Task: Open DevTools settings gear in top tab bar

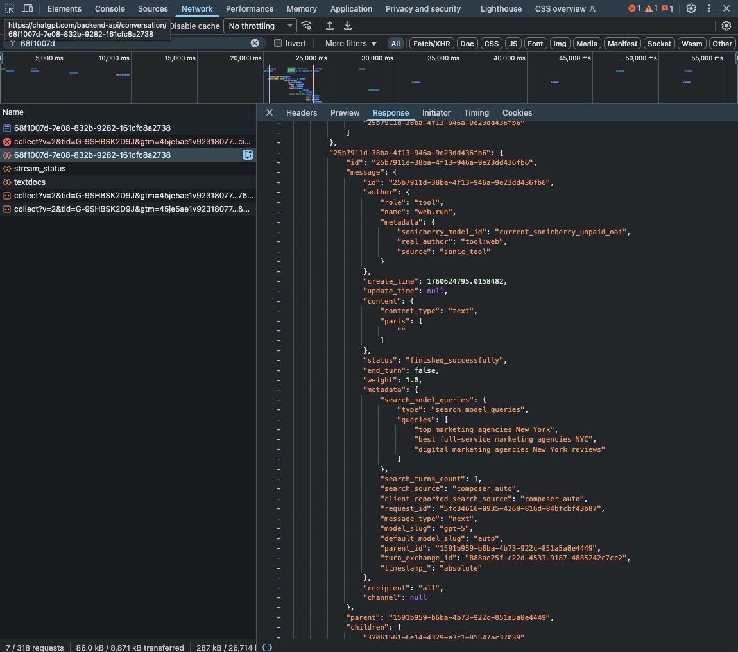Action: [691, 8]
